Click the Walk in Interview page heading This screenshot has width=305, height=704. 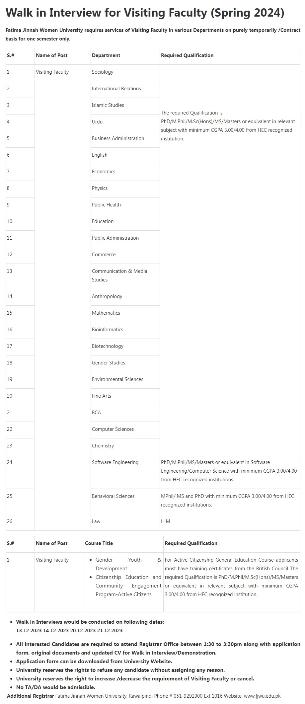(145, 13)
